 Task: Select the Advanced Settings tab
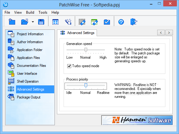click(x=77, y=33)
